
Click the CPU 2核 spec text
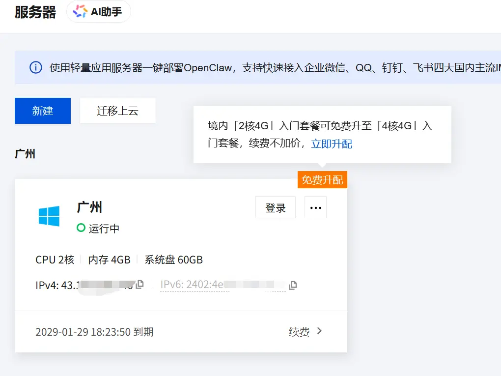55,260
